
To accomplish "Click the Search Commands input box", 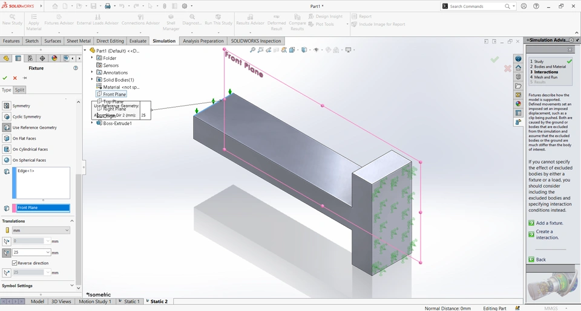I will coord(476,6).
